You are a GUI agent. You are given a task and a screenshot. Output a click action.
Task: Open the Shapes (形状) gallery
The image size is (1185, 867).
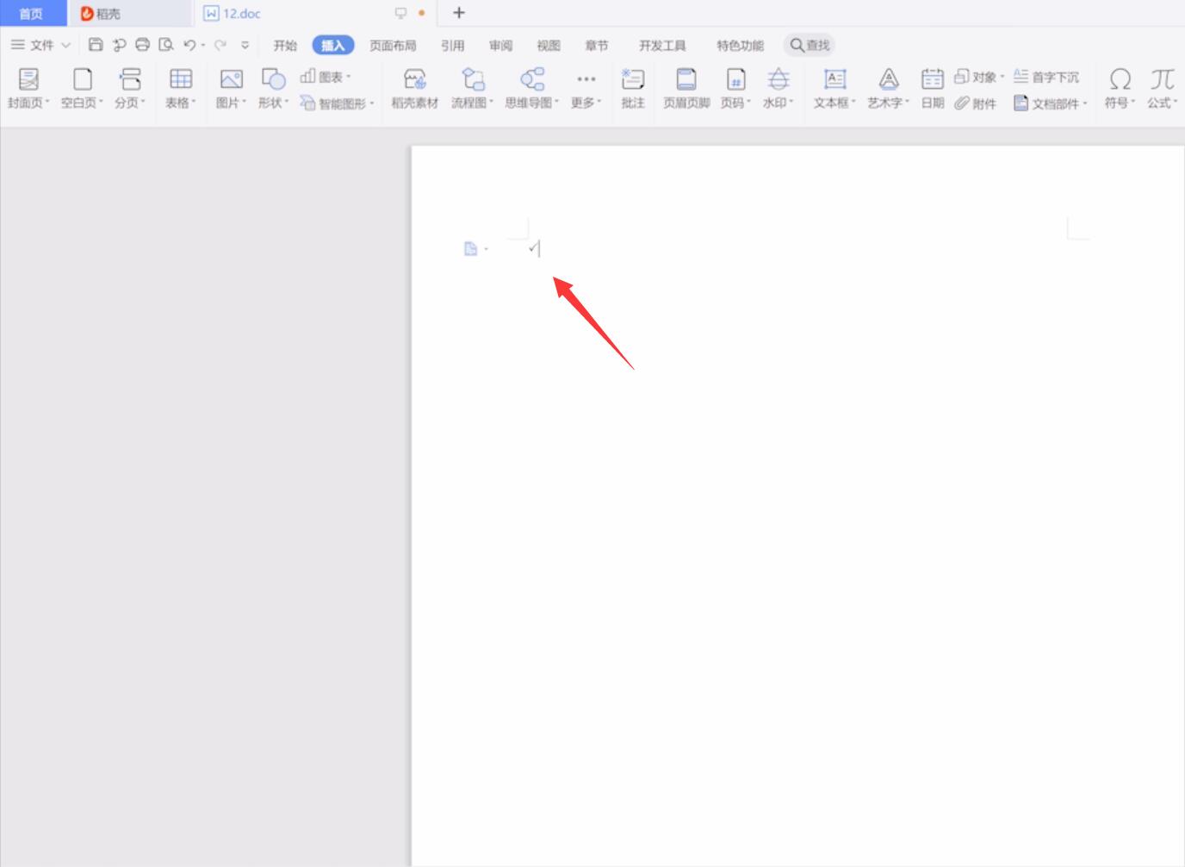coord(273,89)
